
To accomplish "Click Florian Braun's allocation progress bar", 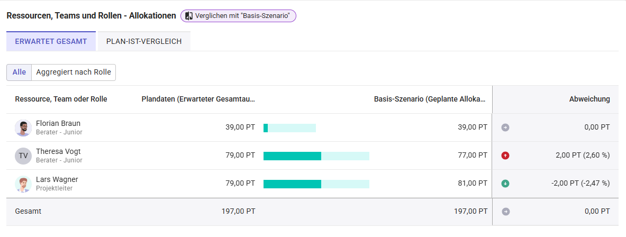I will 289,127.
